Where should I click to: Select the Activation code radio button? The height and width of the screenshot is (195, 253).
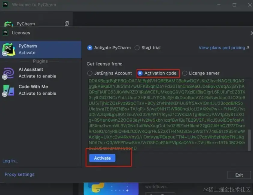point(140,73)
